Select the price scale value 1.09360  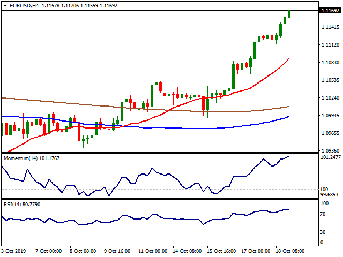[x=330, y=150]
